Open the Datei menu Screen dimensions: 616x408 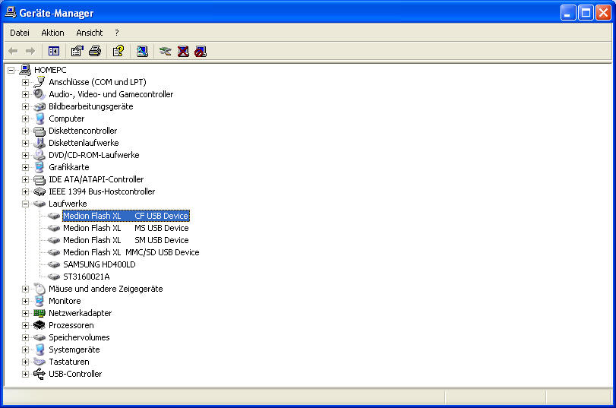20,33
